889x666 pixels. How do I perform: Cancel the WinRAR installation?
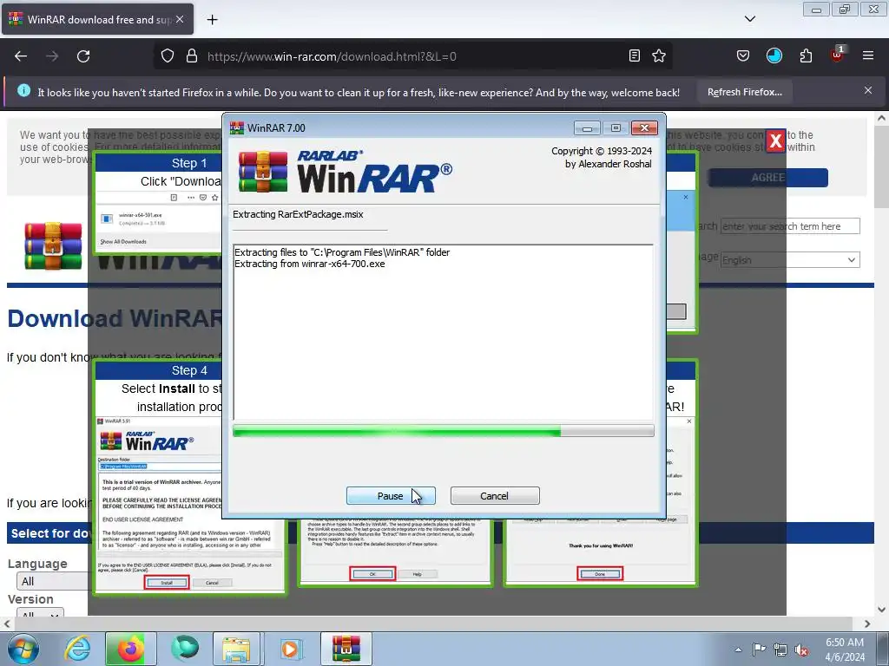pos(494,495)
